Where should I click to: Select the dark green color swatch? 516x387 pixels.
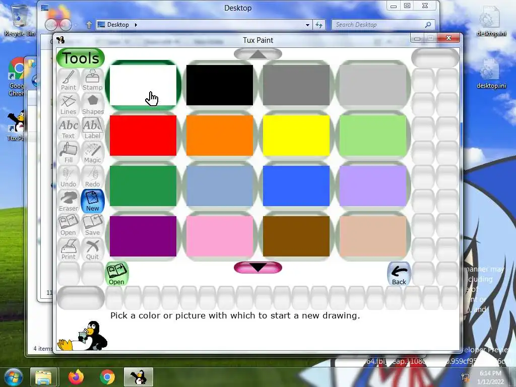pyautogui.click(x=143, y=186)
